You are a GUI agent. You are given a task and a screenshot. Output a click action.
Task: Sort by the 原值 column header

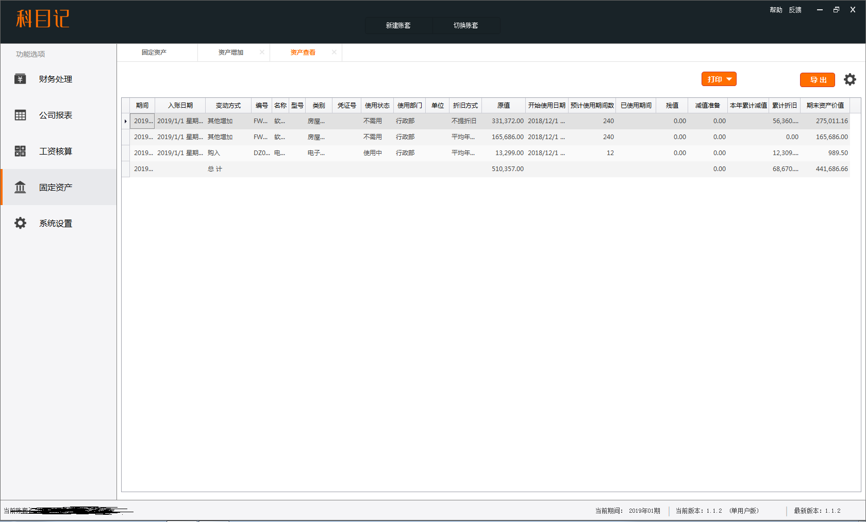[x=503, y=106]
